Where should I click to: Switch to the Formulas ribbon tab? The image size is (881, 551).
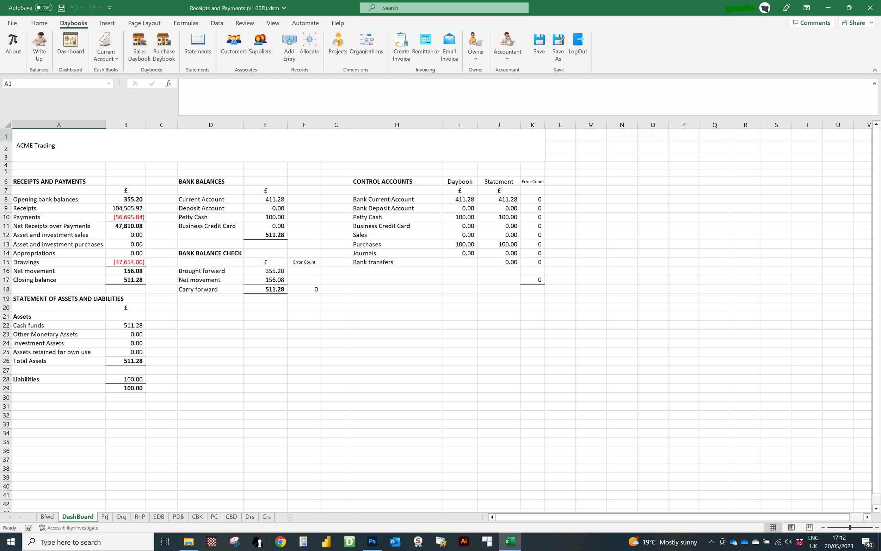point(186,23)
